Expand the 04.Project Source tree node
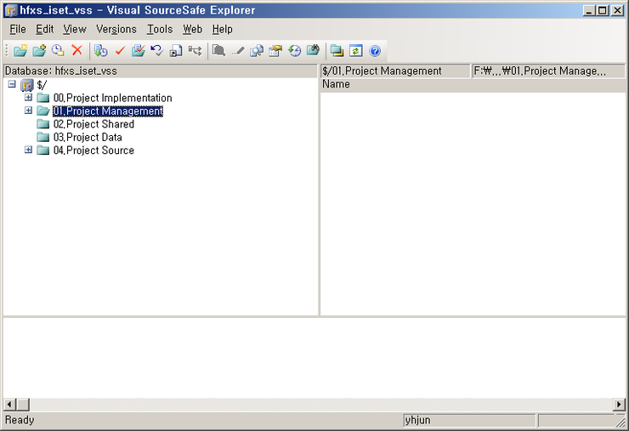This screenshot has width=629, height=431. (x=28, y=150)
